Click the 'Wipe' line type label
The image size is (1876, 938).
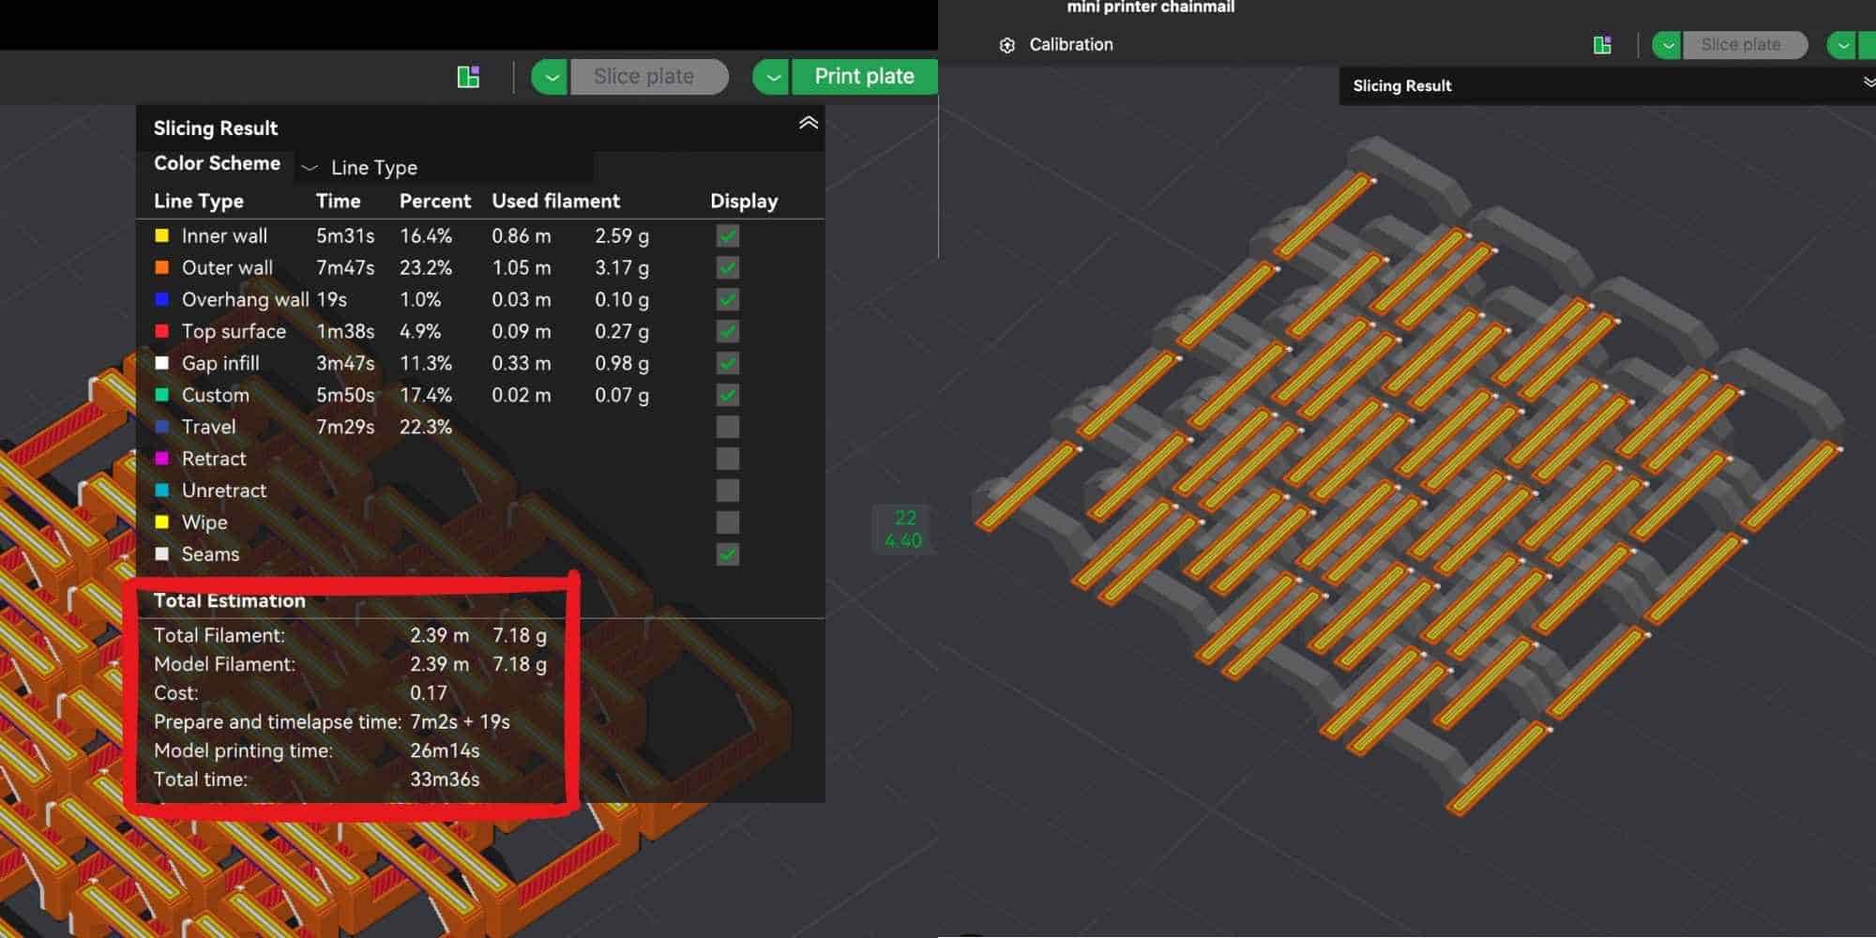tap(204, 523)
